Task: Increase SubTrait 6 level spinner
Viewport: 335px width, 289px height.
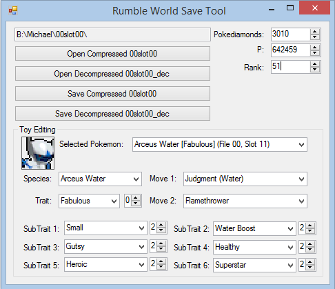Action: pyautogui.click(x=310, y=262)
